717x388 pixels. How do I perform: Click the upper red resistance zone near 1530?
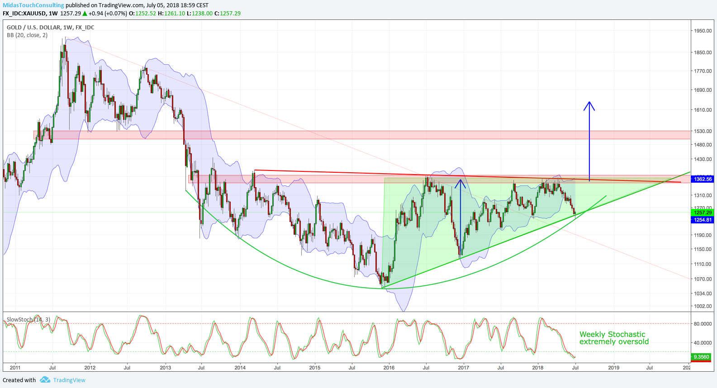pyautogui.click(x=362, y=135)
